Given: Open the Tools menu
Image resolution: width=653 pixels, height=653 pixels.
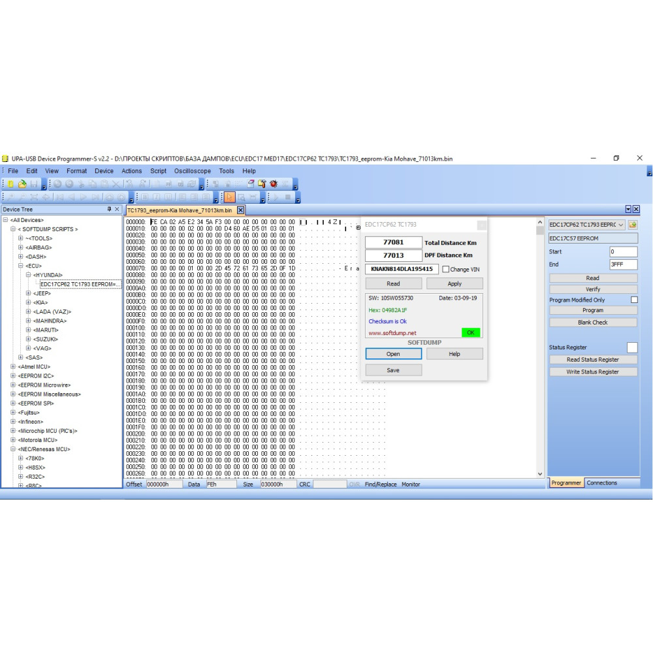Looking at the screenshot, I should click(227, 170).
